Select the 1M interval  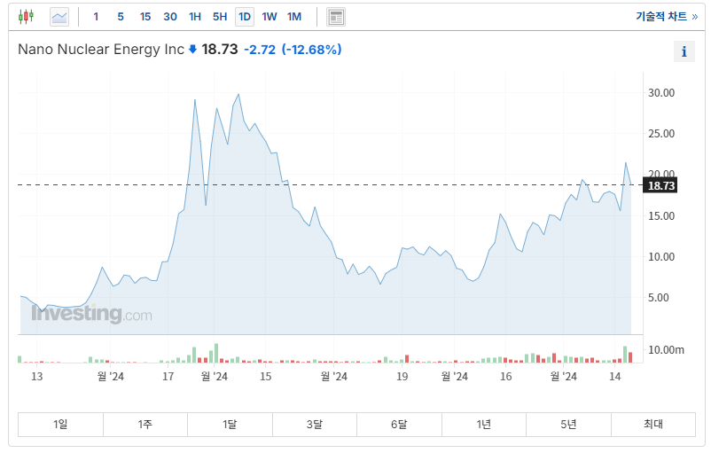[x=294, y=17]
